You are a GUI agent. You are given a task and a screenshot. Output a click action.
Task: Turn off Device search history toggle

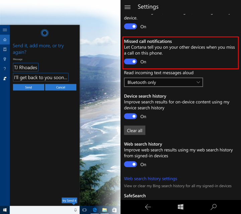pos(130,116)
